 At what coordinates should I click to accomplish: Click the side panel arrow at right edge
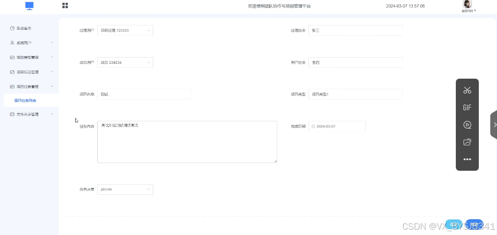pyautogui.click(x=494, y=125)
